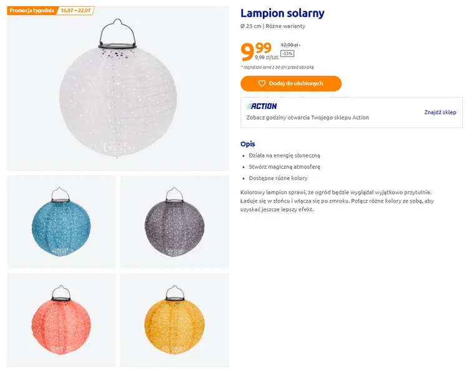Viewport: 467px width, 370px height.
Task: Click the "Lampion solarny" product title
Action: (x=282, y=13)
